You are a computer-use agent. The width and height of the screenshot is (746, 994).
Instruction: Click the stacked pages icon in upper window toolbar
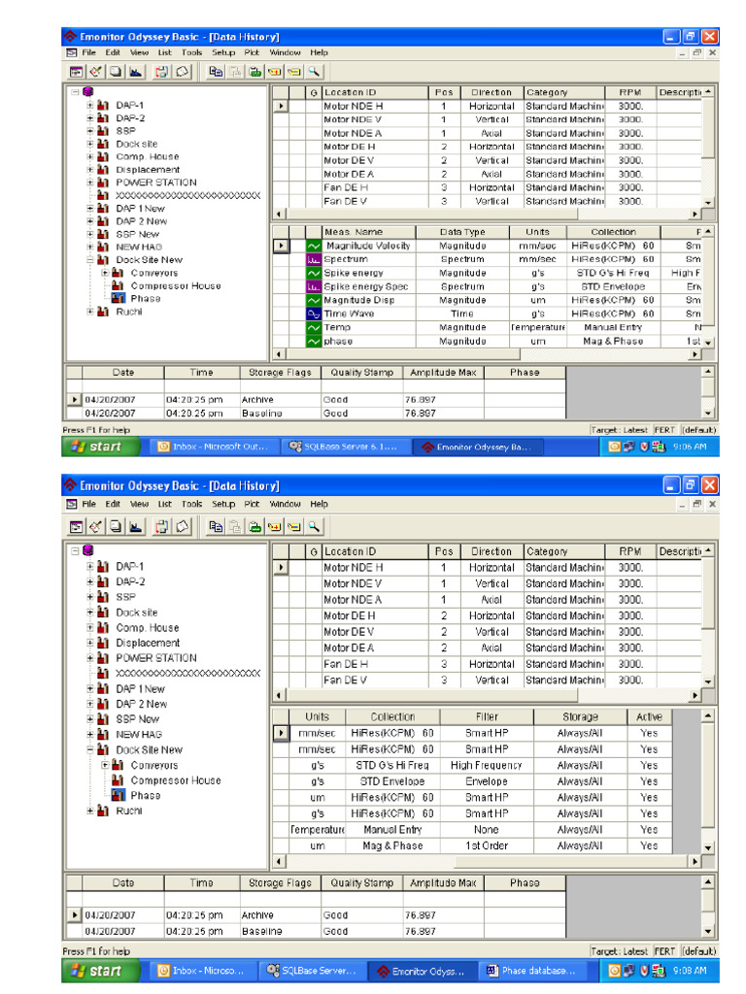(x=116, y=72)
